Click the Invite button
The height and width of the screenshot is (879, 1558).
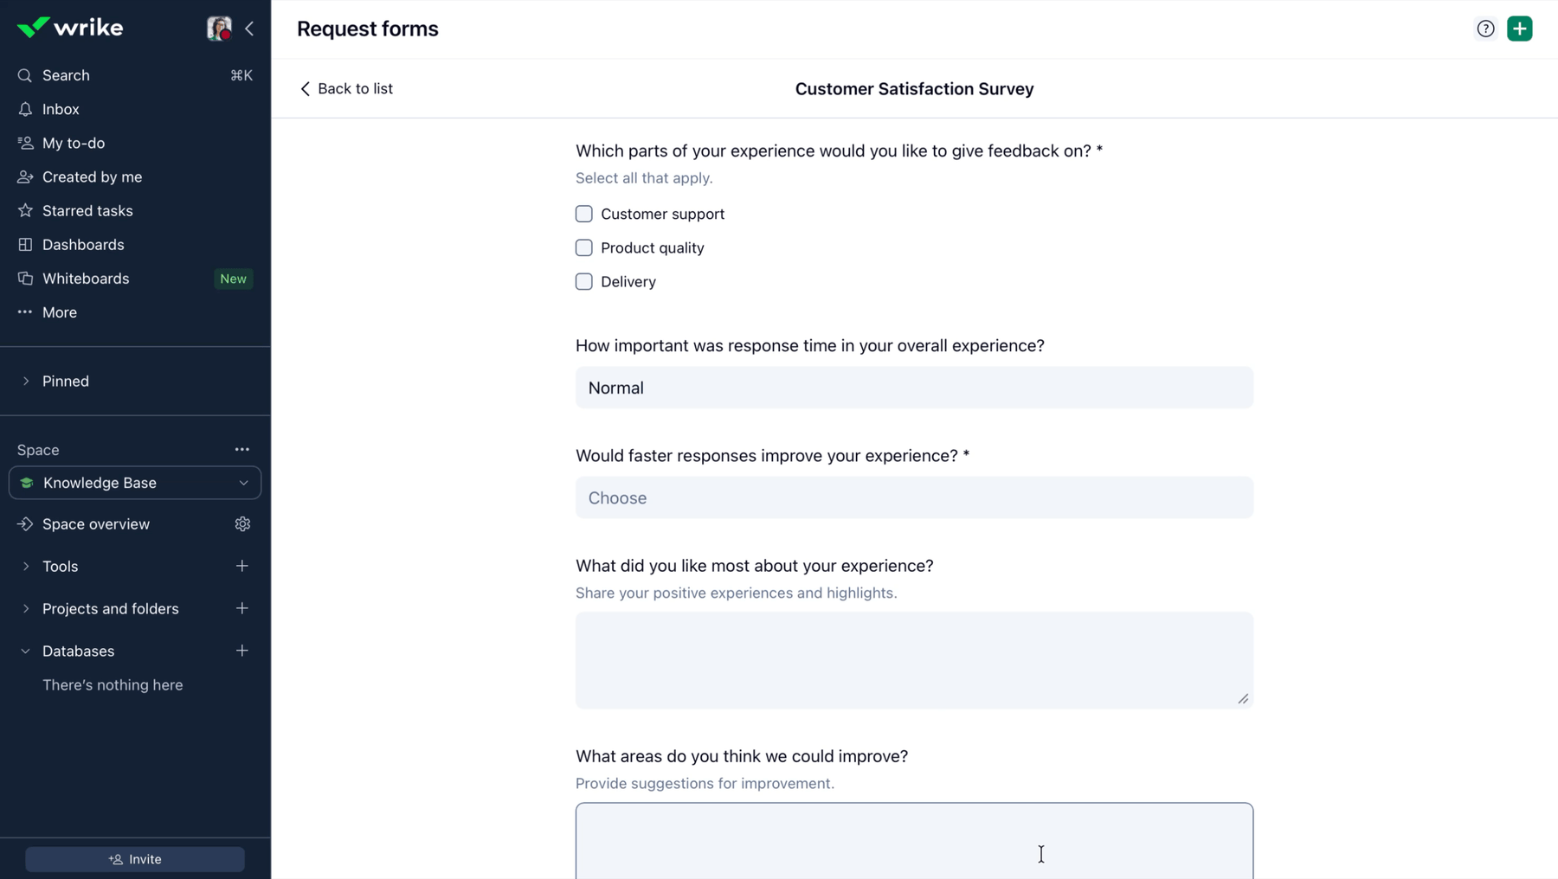pyautogui.click(x=135, y=859)
